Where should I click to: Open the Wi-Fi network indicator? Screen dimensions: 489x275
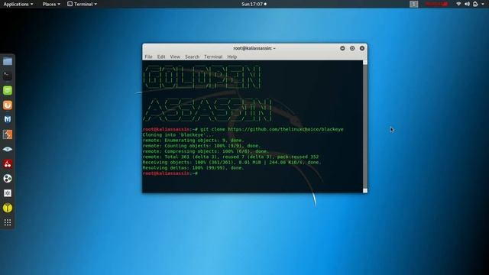coord(458,4)
